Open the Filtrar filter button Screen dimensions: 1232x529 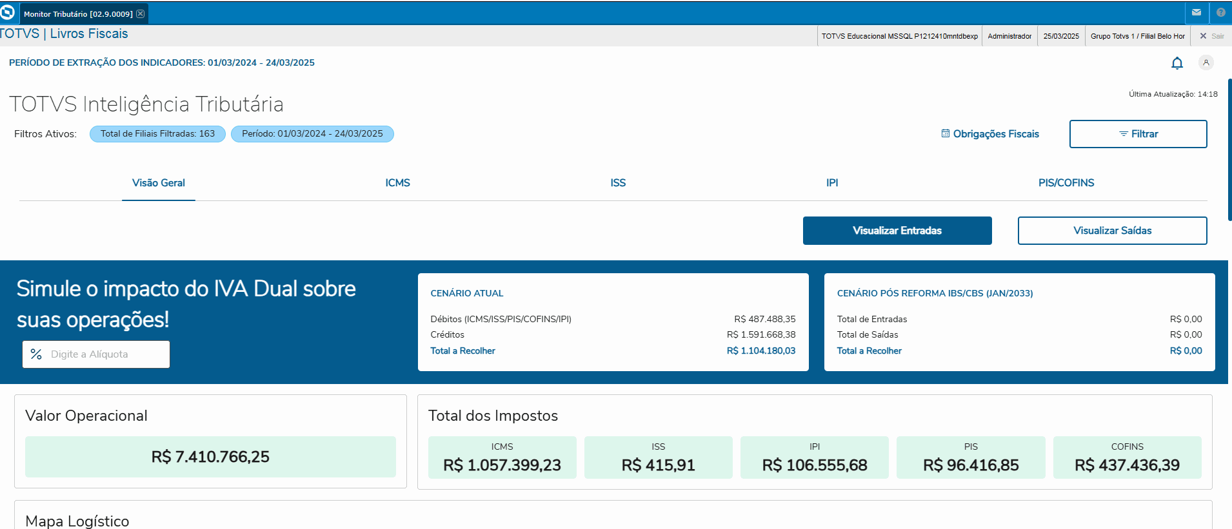click(x=1138, y=134)
